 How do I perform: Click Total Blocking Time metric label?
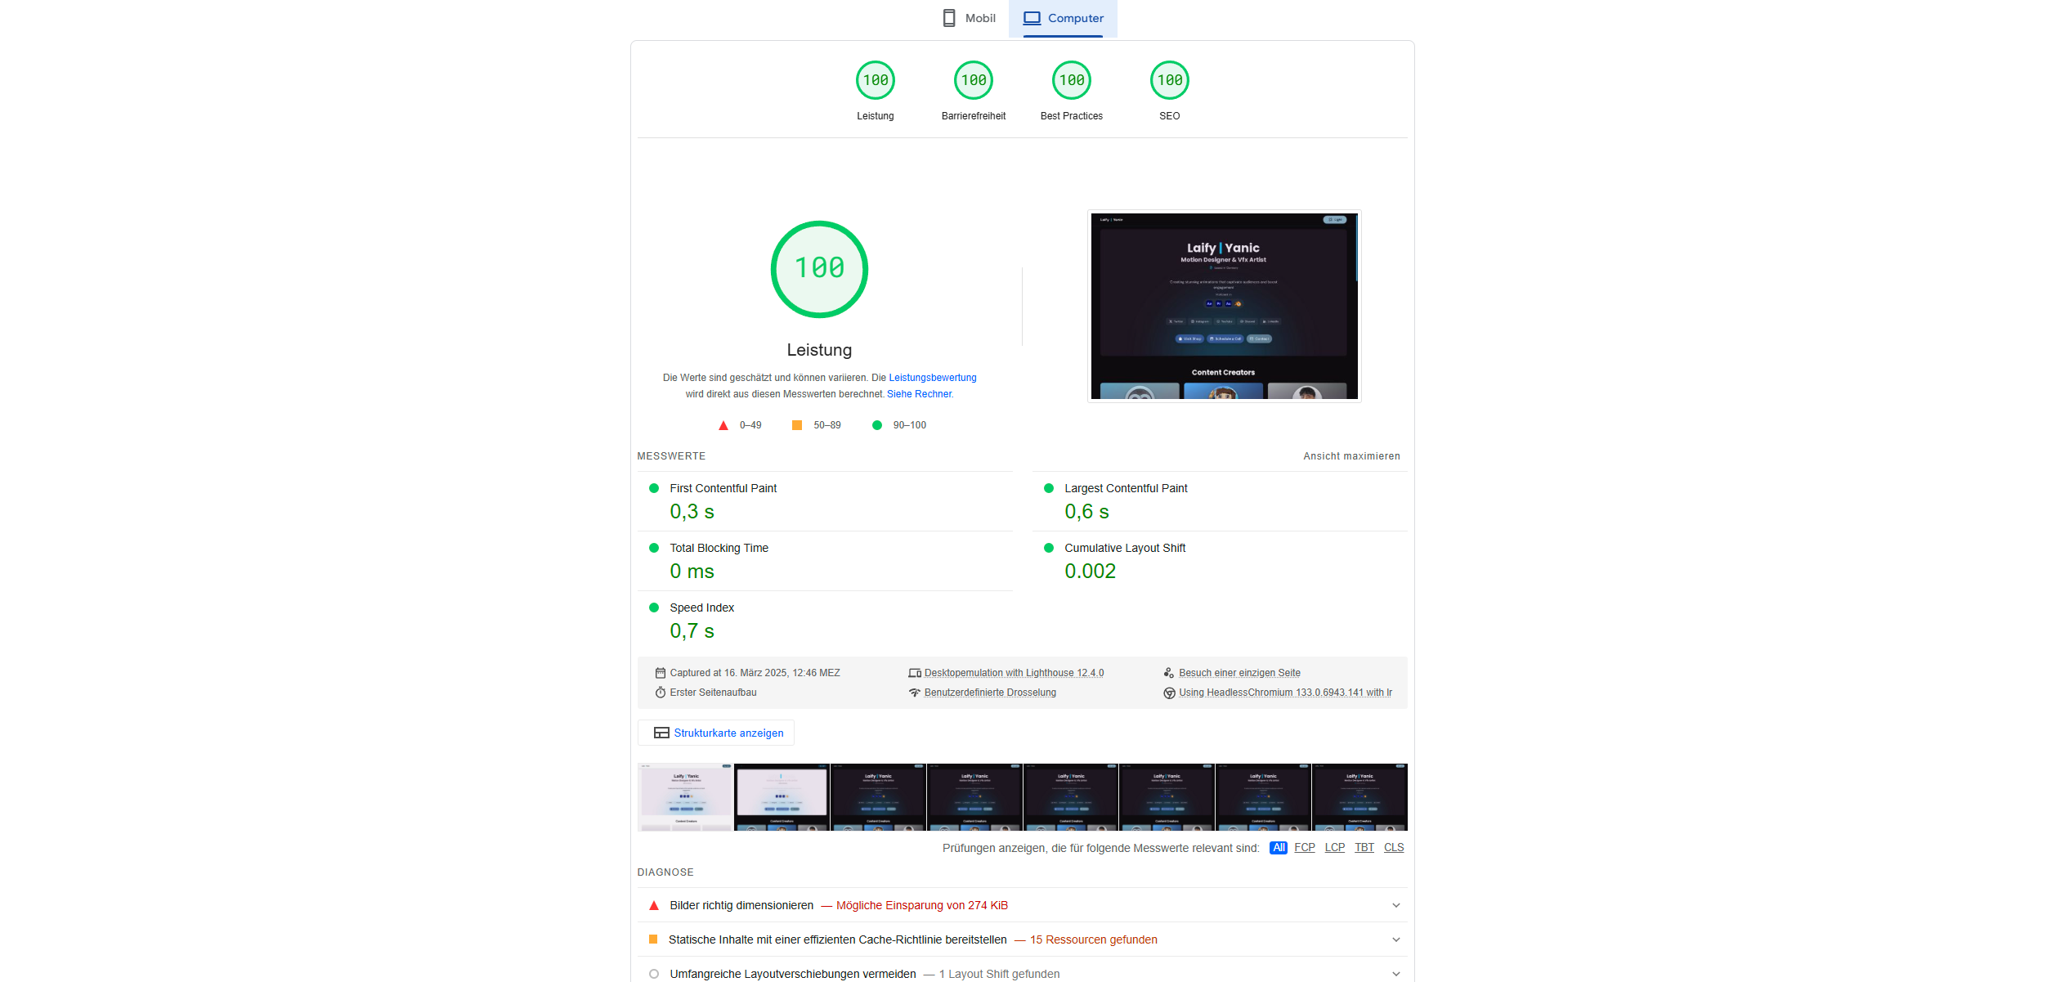click(x=719, y=548)
